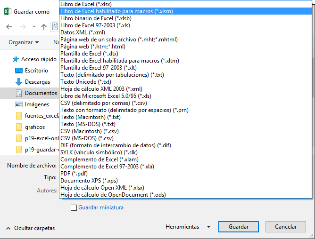
Task: Click the Guardar button
Action: (239, 227)
